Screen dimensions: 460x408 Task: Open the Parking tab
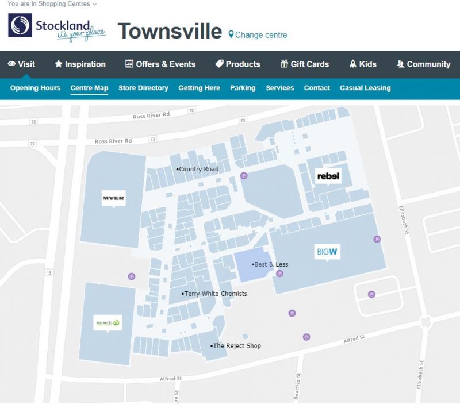(x=243, y=88)
